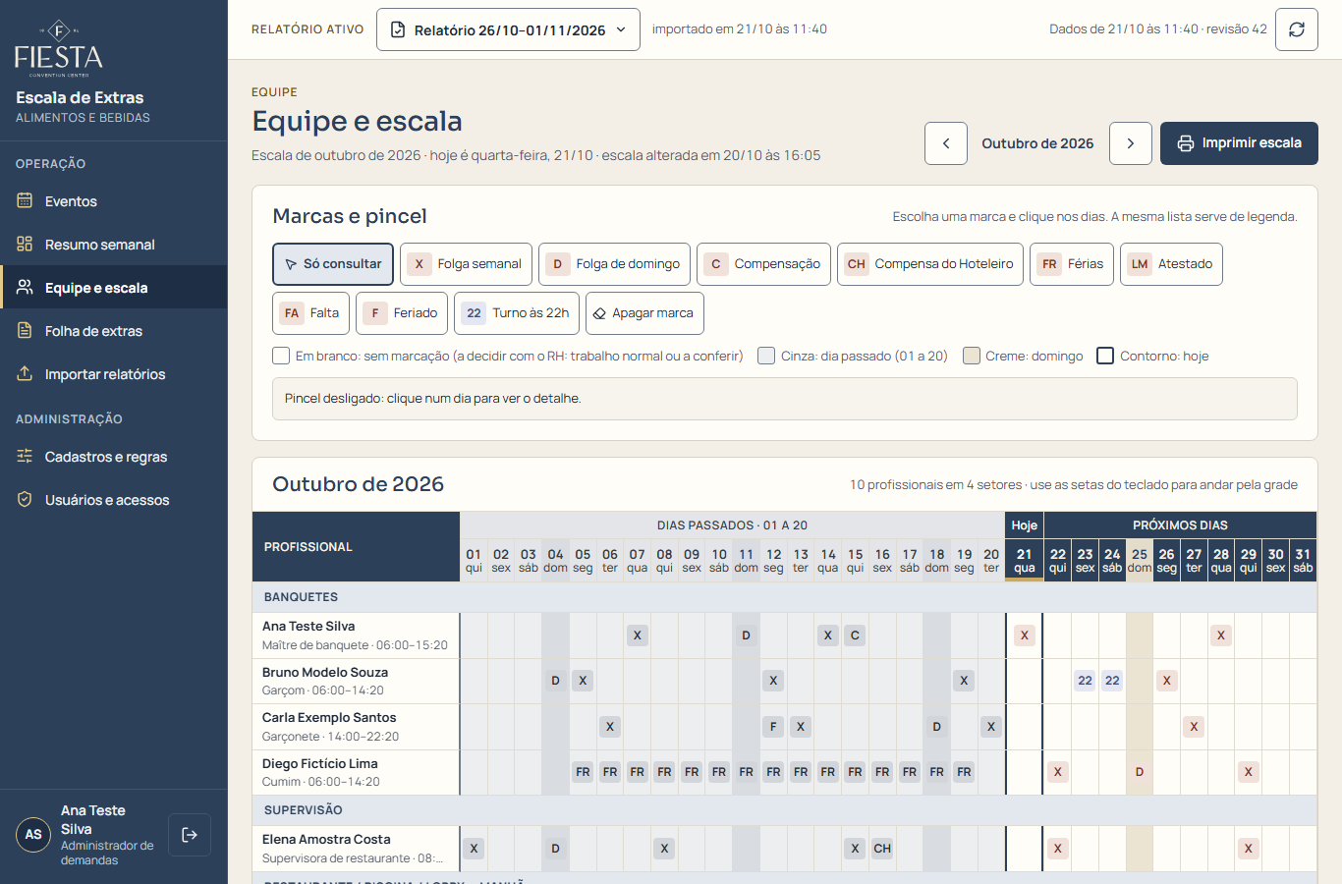Click the 25 dom day column header
1342x884 pixels.
(1140, 560)
